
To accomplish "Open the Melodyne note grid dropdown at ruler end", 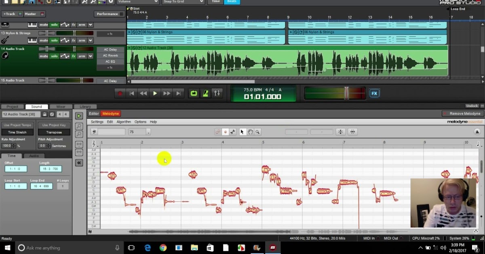I will 478,144.
